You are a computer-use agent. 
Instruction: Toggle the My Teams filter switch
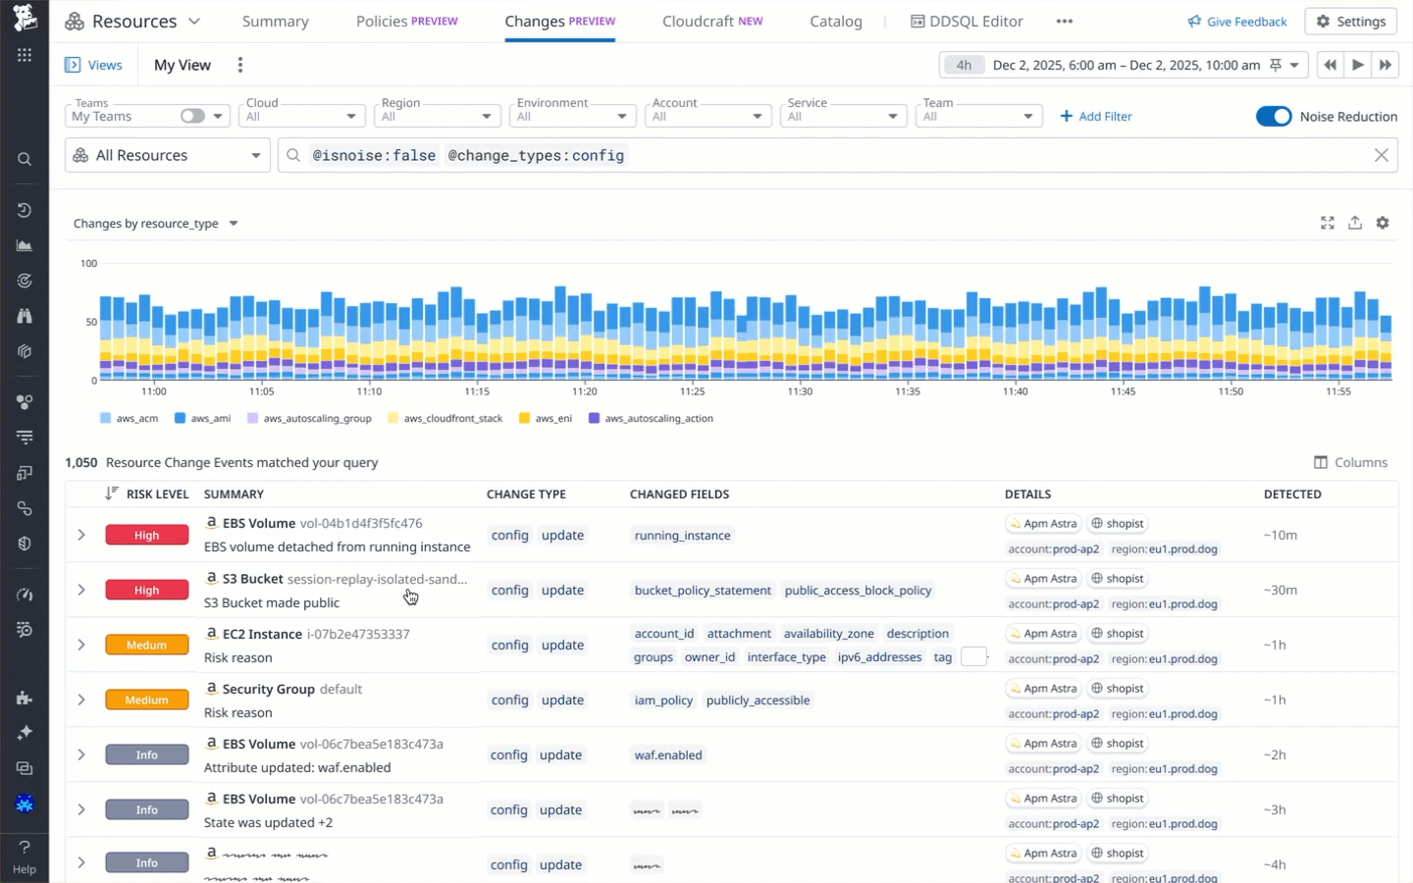pos(190,115)
